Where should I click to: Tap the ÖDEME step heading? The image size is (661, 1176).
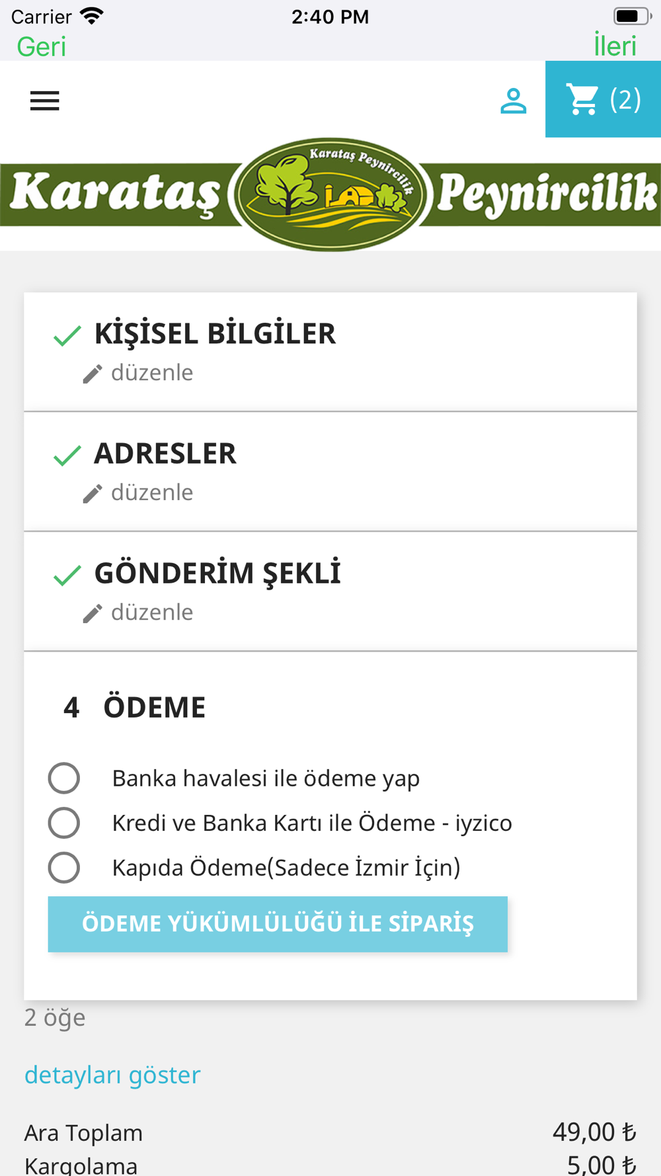point(154,707)
